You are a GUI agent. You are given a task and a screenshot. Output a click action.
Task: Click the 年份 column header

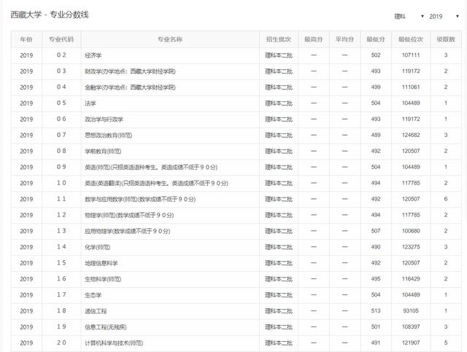[x=26, y=39]
